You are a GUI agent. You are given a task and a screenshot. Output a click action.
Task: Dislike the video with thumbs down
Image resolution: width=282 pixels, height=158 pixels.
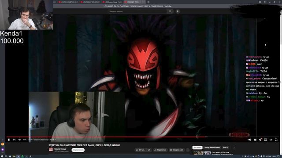pyautogui.click(x=149, y=150)
